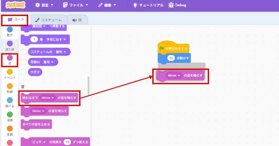Open Meow dropdown in 終わるまで block
Viewport: 279px width, 146px height.
click(x=47, y=98)
